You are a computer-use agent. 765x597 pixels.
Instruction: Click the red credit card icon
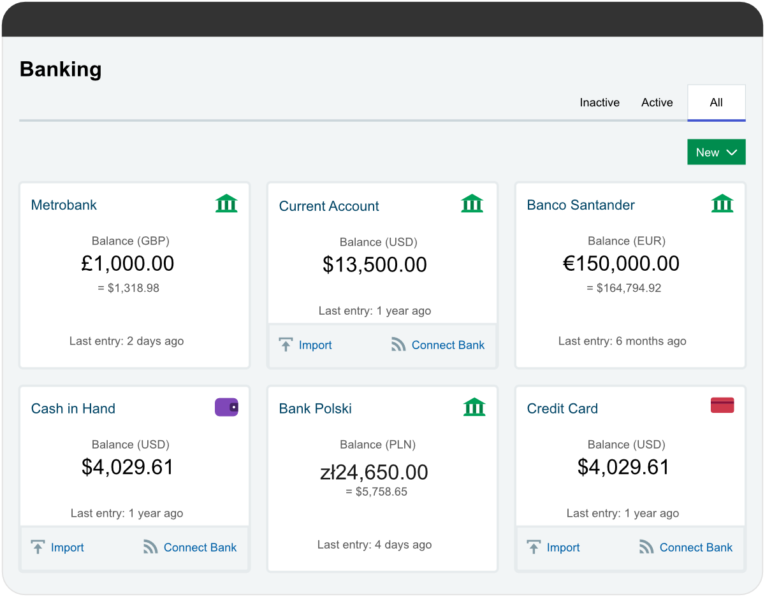pyautogui.click(x=722, y=405)
